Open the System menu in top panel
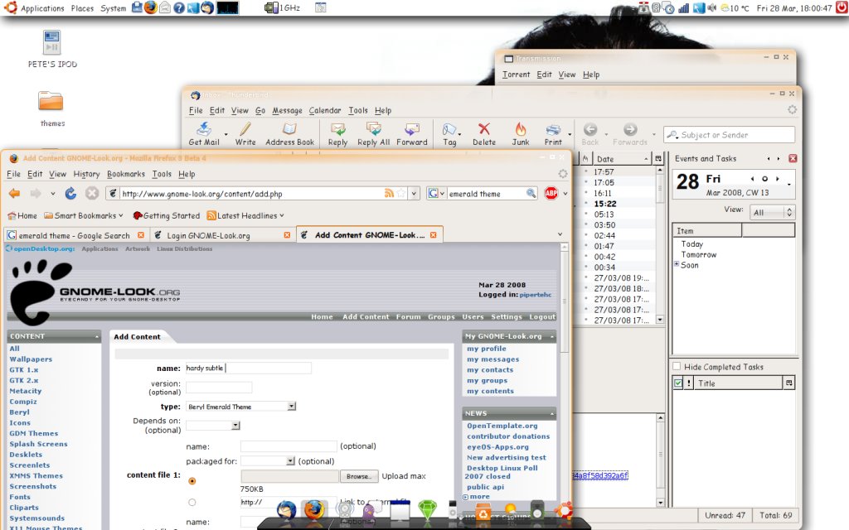The image size is (849, 530). pos(113,8)
